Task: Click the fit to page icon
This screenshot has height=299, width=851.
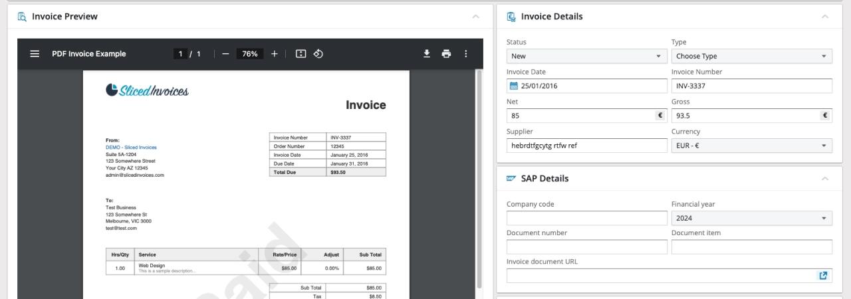Action: [x=301, y=54]
